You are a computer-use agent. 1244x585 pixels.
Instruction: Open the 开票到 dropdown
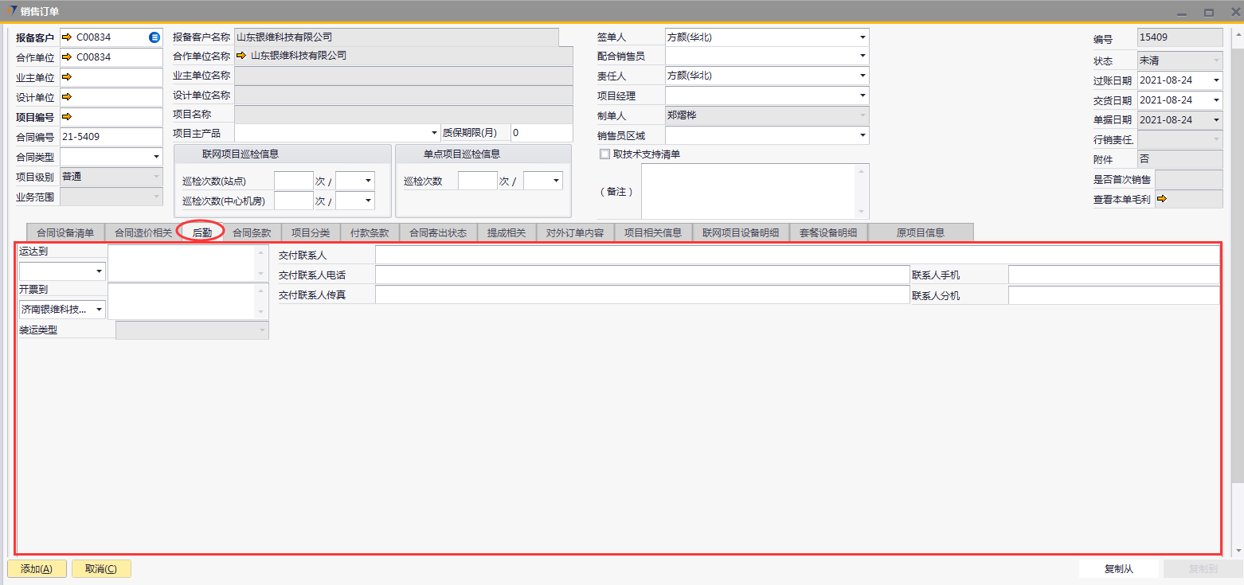[x=99, y=310]
